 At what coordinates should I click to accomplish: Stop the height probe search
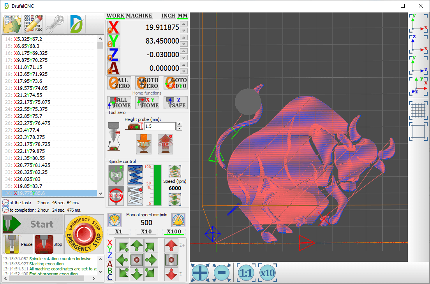point(166,144)
